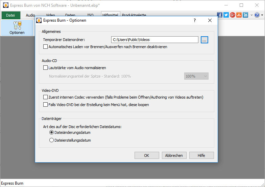
Task: Click the Abbrechen button
Action: coord(174,155)
